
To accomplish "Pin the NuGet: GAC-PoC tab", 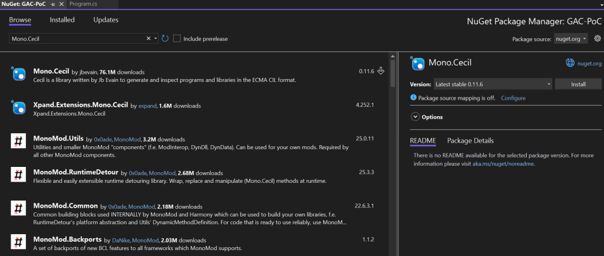I will 53,4.
